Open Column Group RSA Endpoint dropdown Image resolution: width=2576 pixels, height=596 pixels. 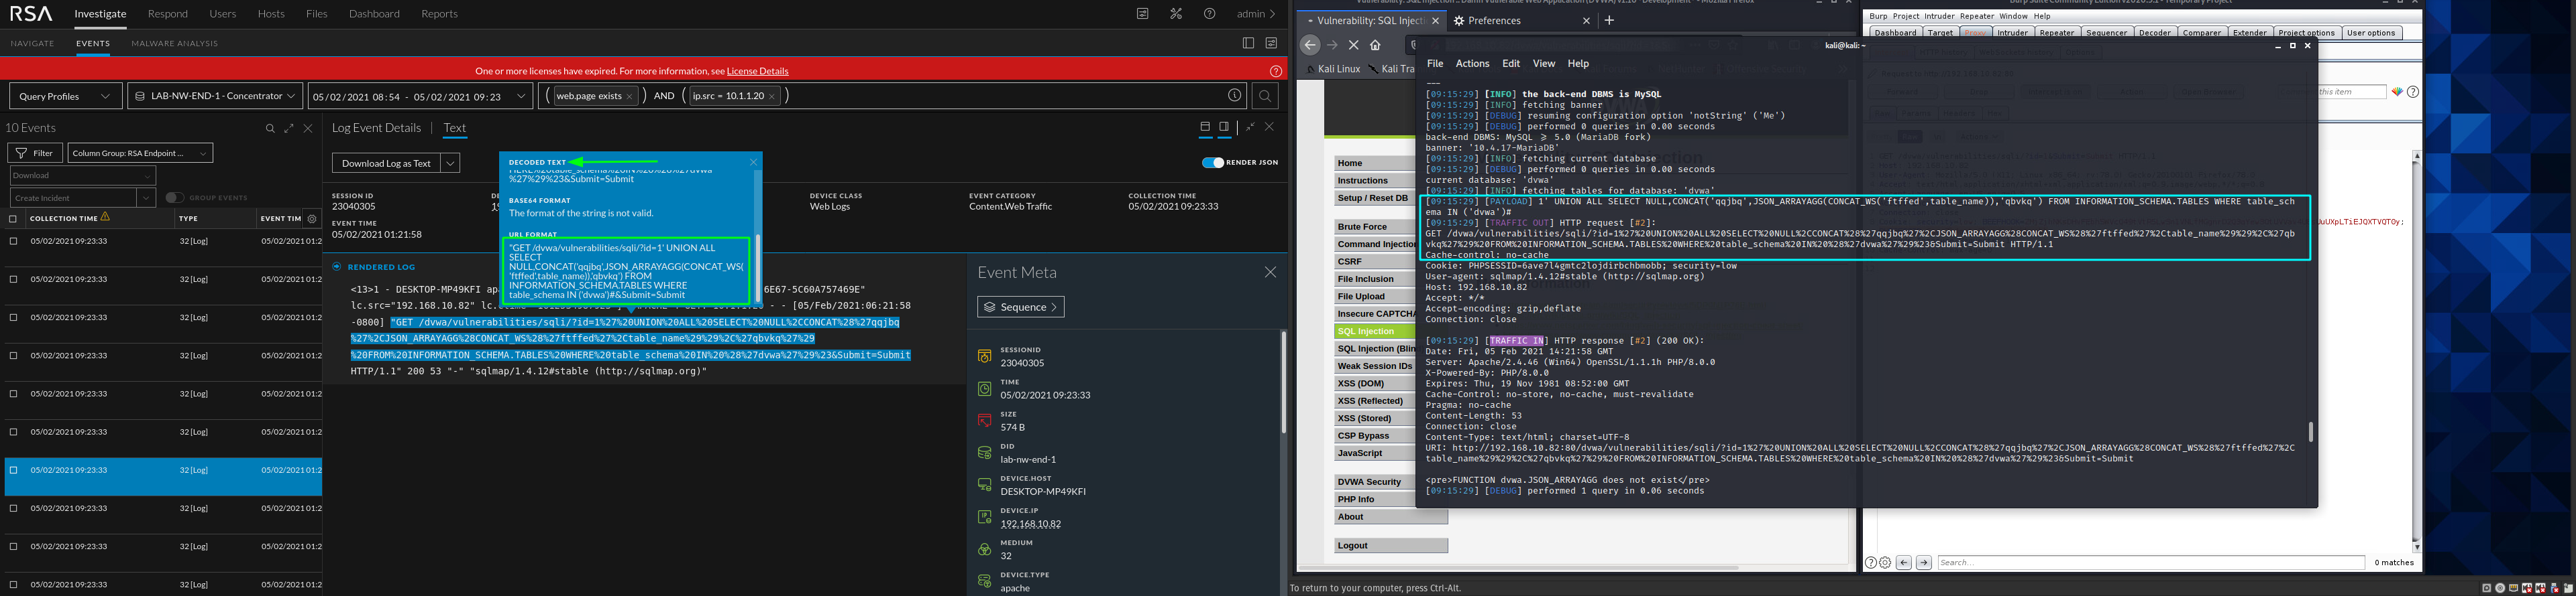[140, 153]
